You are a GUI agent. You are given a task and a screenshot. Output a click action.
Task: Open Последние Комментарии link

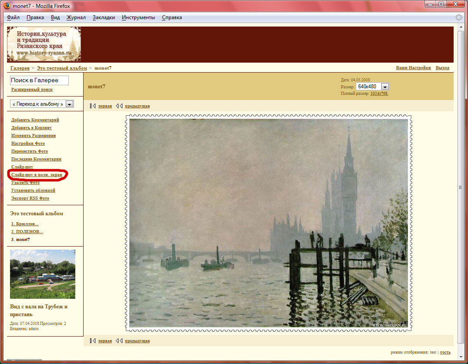[37, 159]
